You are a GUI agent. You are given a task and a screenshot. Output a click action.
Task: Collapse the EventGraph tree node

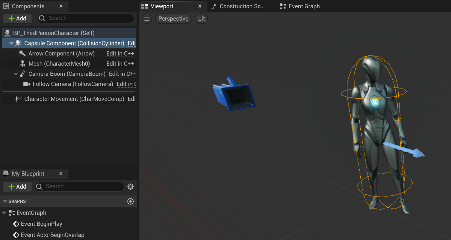4,213
